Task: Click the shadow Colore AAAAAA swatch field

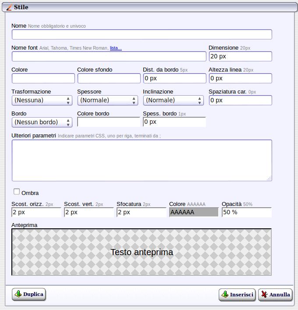Action: [194, 212]
